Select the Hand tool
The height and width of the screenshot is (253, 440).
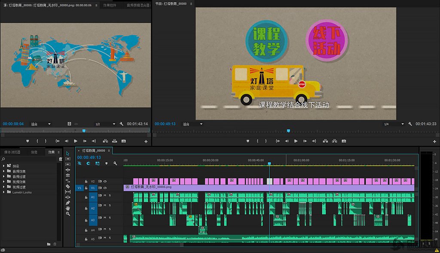pyautogui.click(x=68, y=208)
